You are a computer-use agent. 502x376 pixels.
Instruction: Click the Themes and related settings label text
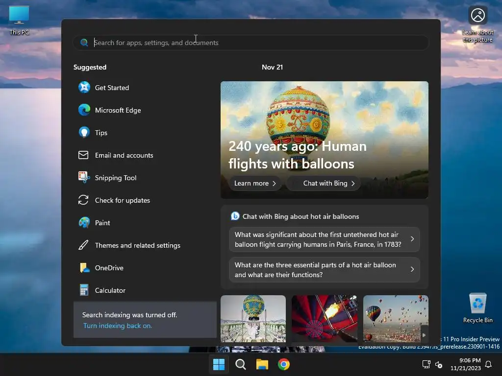[x=137, y=245]
